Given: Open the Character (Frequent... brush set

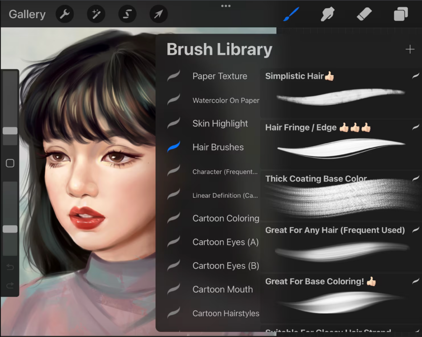Looking at the screenshot, I should (x=225, y=172).
